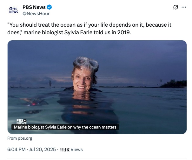Click the 'Views' label text
Viewport: 192px width, 160px height.
coord(76,150)
